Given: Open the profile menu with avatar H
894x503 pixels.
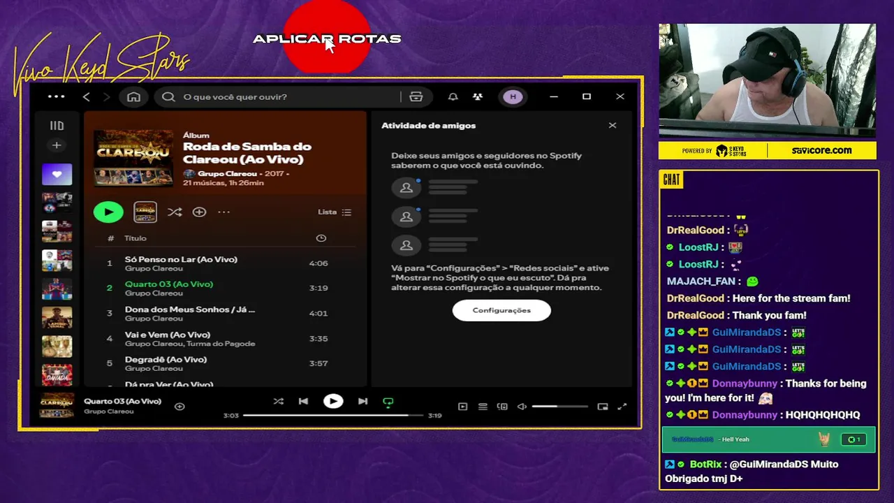Looking at the screenshot, I should tap(513, 96).
